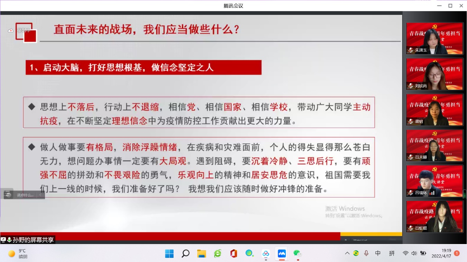Click the participant list vertical scrollbar
Viewport: 467px width, 262px height.
pos(465,194)
